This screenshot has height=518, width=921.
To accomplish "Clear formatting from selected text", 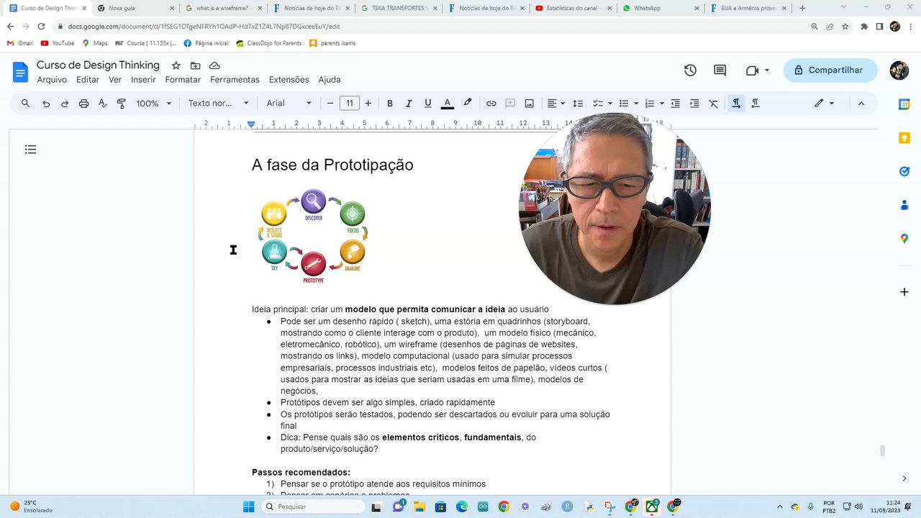I will pos(714,104).
